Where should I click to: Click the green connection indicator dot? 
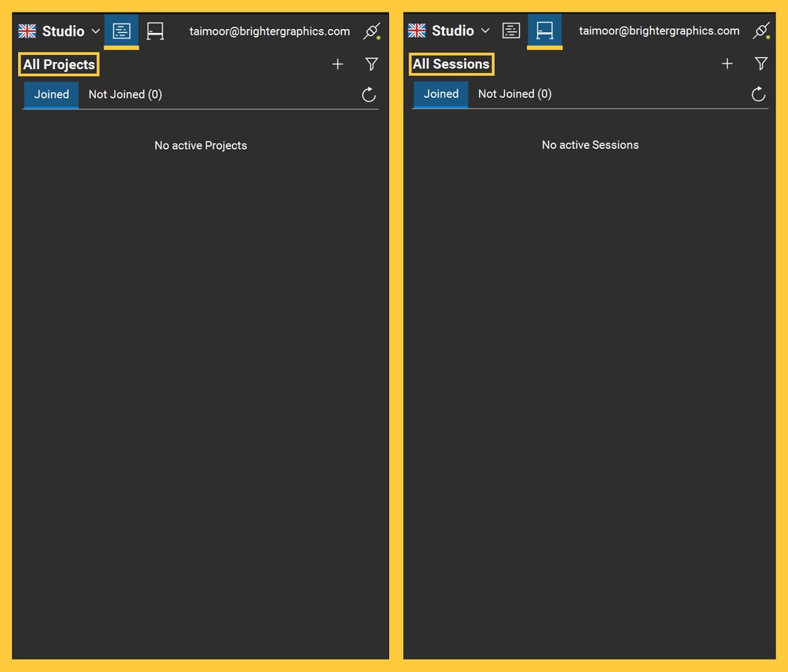(379, 36)
